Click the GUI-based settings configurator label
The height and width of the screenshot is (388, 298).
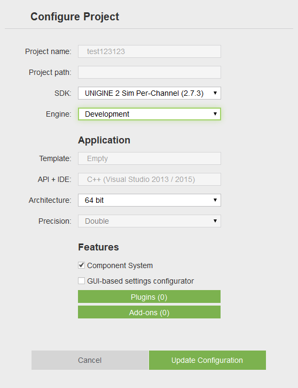[140, 281]
